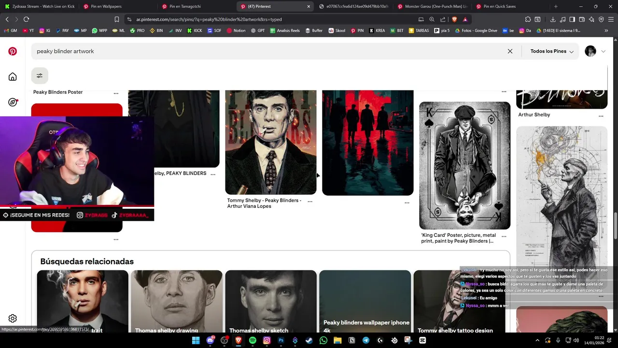
Task: Open Windows Start menu
Action: click(196, 340)
